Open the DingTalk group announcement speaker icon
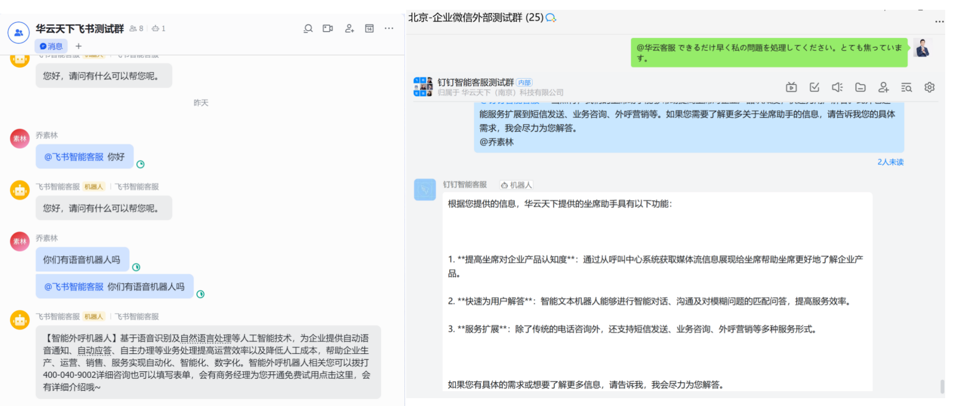Image resolution: width=953 pixels, height=406 pixels. (x=837, y=87)
